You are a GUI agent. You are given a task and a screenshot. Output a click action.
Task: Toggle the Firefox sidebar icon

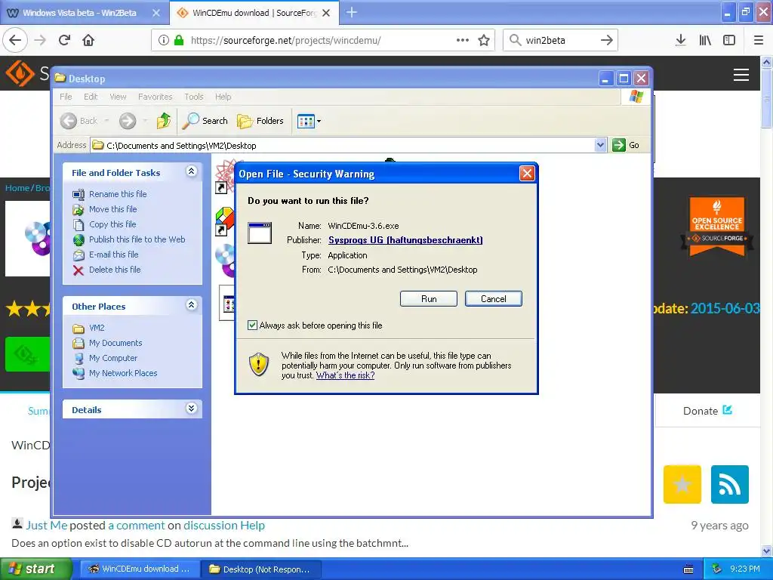(729, 40)
